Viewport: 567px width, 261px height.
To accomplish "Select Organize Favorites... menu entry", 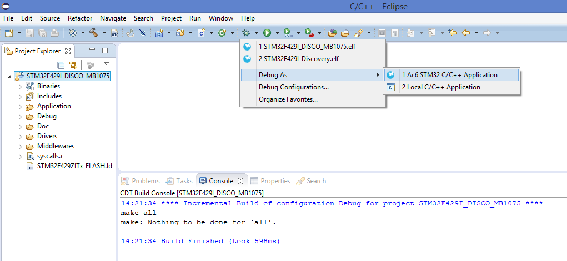I will 313,99.
